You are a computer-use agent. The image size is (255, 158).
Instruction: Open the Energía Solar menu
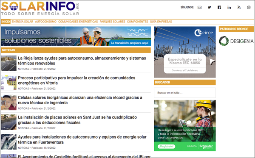(23, 22)
